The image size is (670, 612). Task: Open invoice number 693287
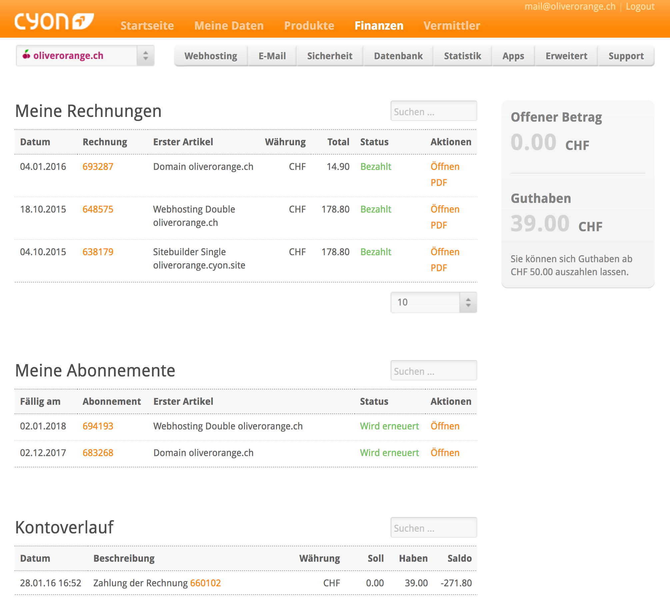pos(98,167)
